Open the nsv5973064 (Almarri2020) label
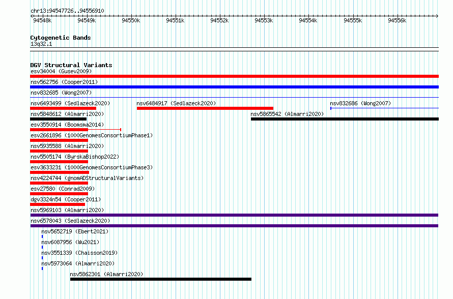The image size is (453, 299). [78, 263]
